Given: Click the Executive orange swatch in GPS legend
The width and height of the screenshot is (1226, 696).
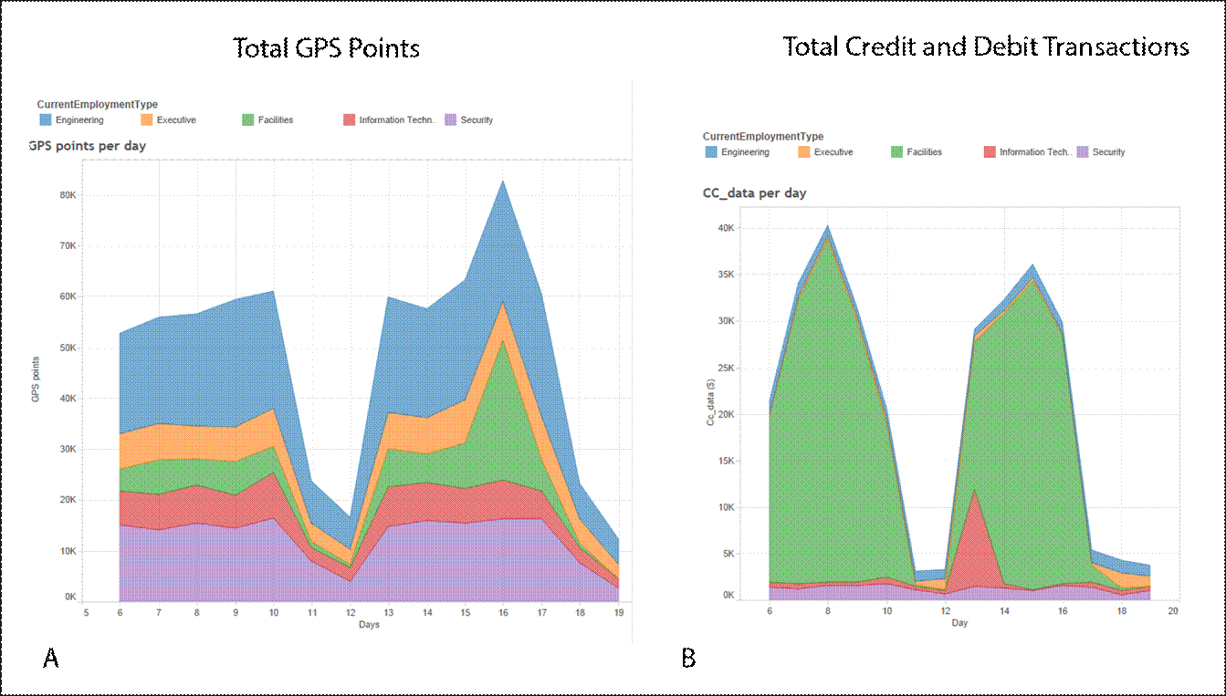Looking at the screenshot, I should tap(147, 119).
